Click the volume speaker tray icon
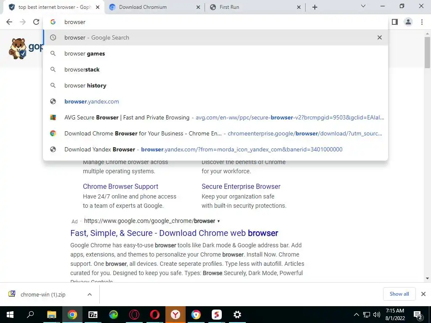431x323 pixels. click(377, 315)
